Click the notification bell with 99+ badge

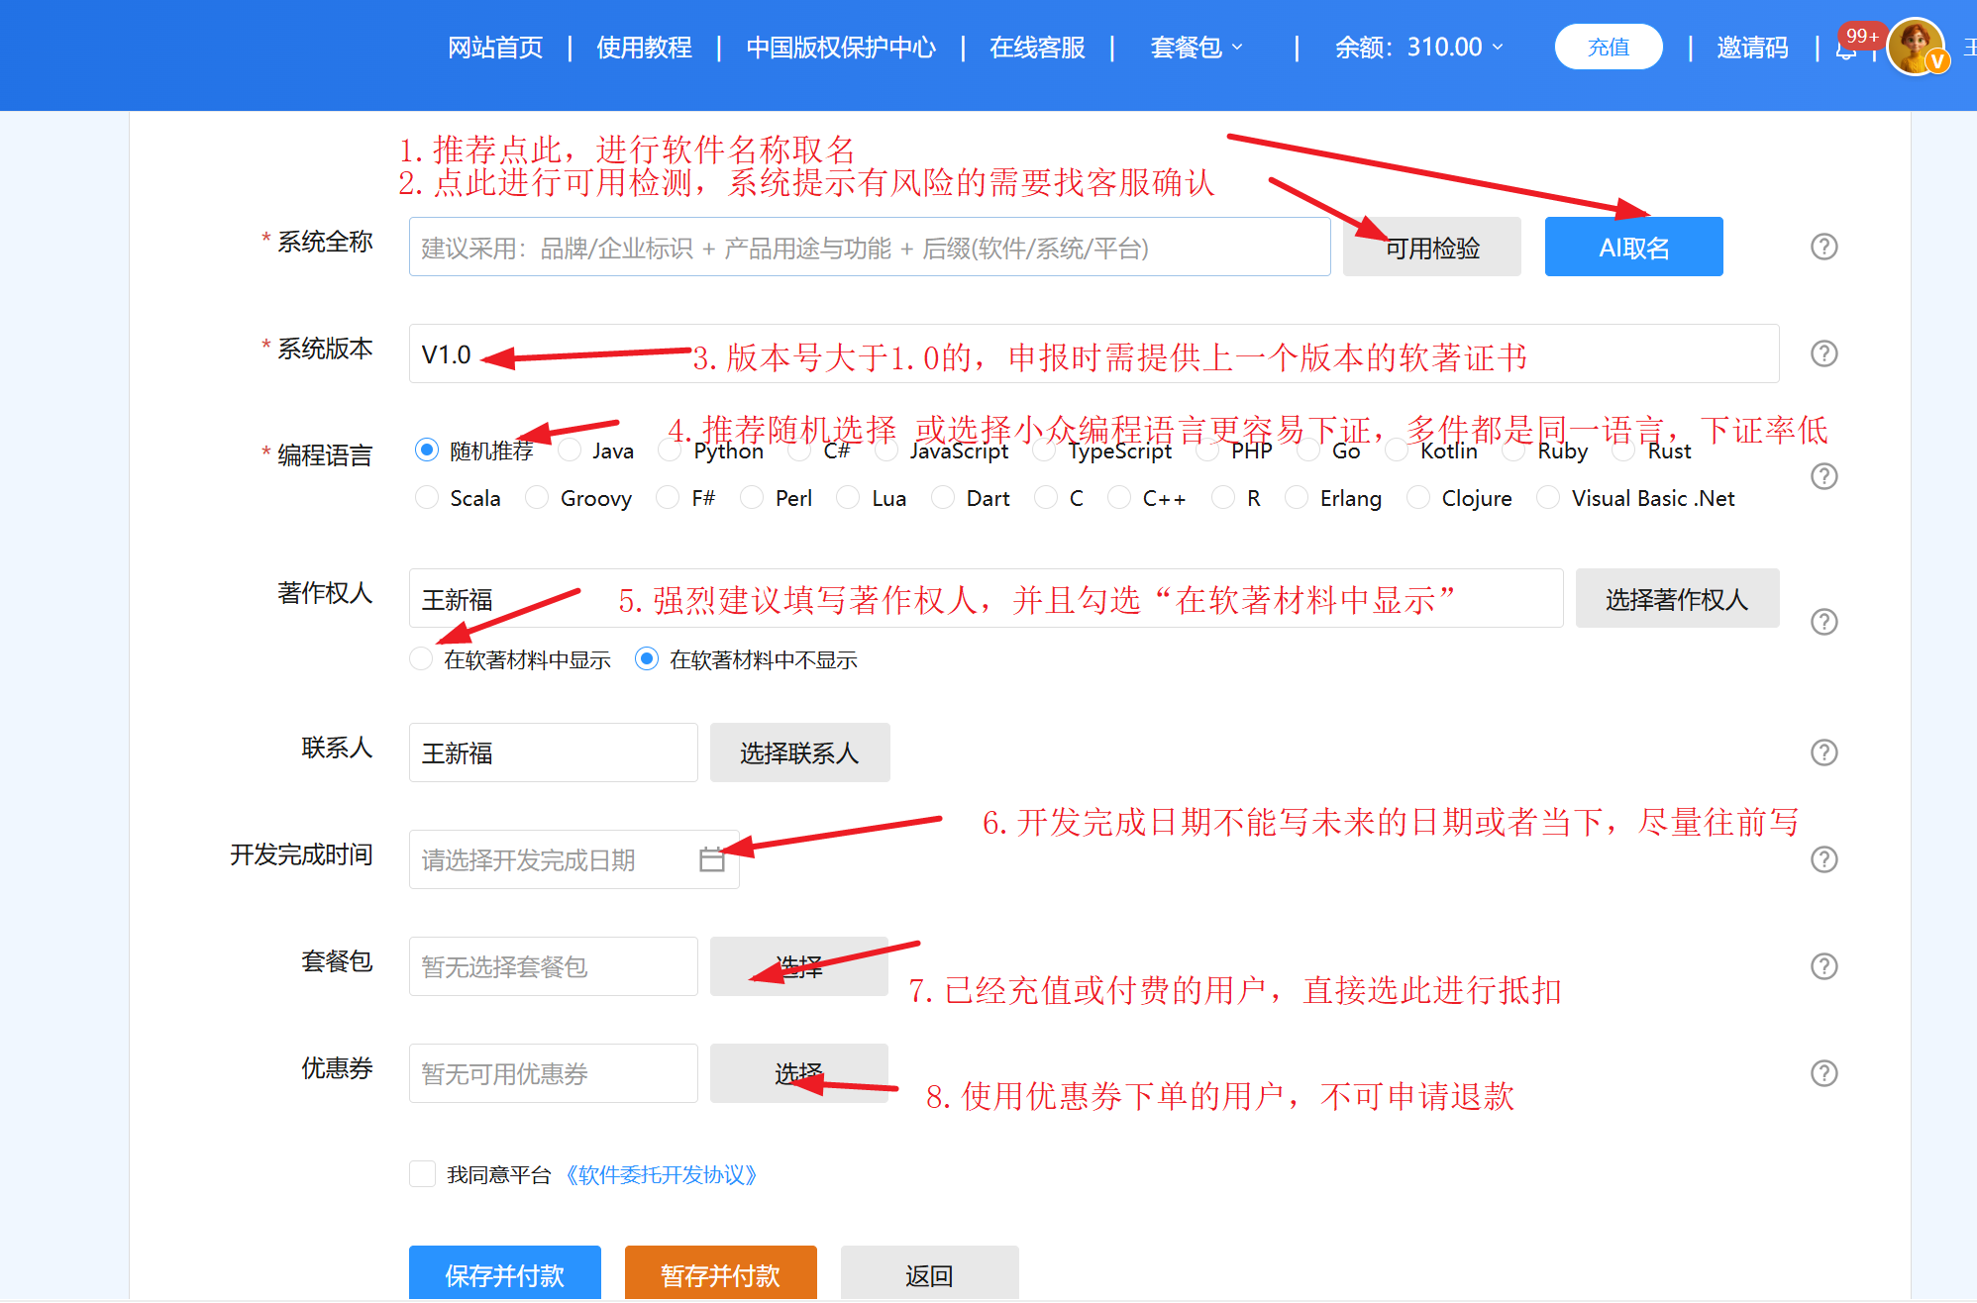1846,50
